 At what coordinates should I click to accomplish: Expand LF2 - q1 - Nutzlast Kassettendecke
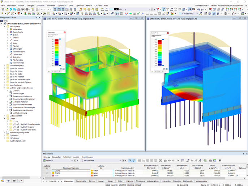click(8, 124)
